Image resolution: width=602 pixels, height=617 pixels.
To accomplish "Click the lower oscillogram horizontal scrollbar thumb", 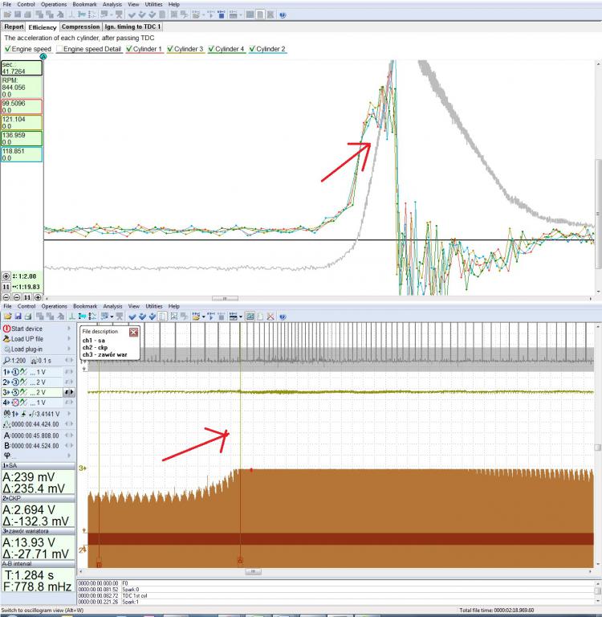I will (254, 571).
